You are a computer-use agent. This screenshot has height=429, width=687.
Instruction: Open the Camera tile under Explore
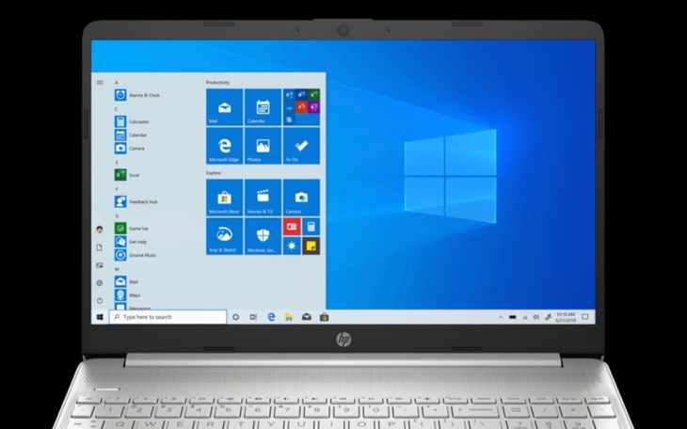click(x=301, y=198)
